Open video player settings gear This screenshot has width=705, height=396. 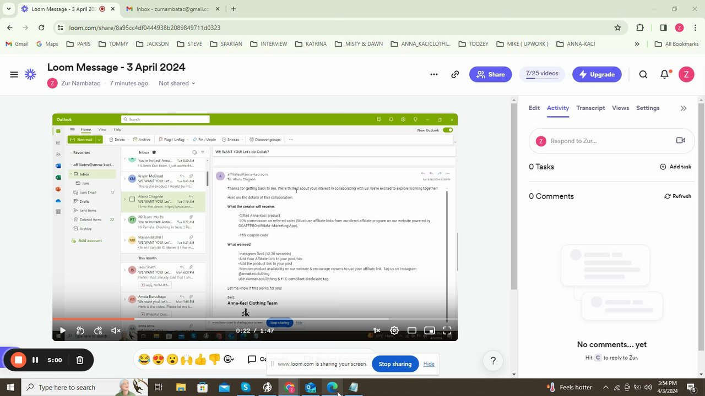tap(394, 331)
